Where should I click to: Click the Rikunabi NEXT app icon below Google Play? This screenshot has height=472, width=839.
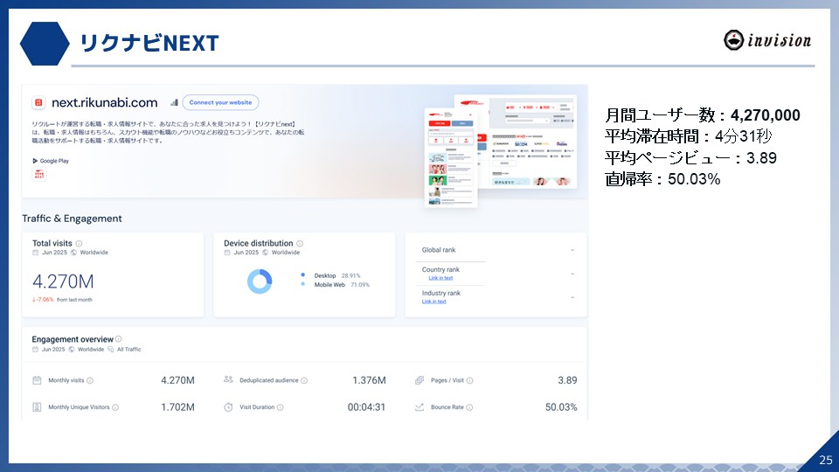(39, 174)
